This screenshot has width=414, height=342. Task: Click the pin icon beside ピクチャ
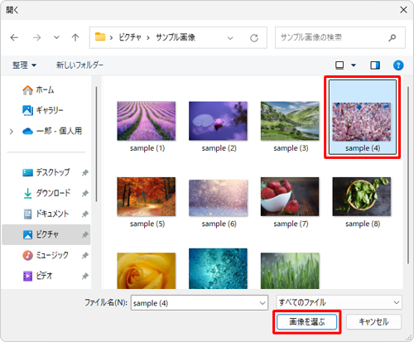85,235
